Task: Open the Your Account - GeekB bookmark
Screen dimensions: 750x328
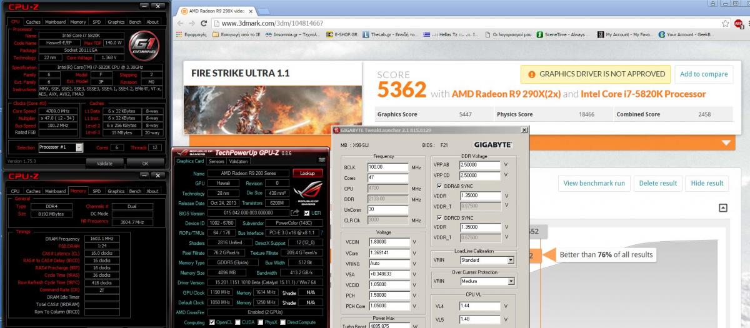Action: 687,34
